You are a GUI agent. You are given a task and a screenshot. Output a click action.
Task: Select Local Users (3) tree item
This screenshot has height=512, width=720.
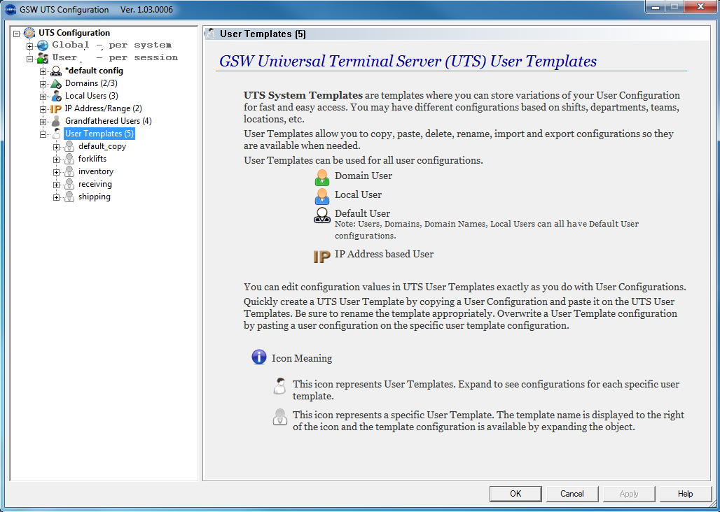click(91, 96)
